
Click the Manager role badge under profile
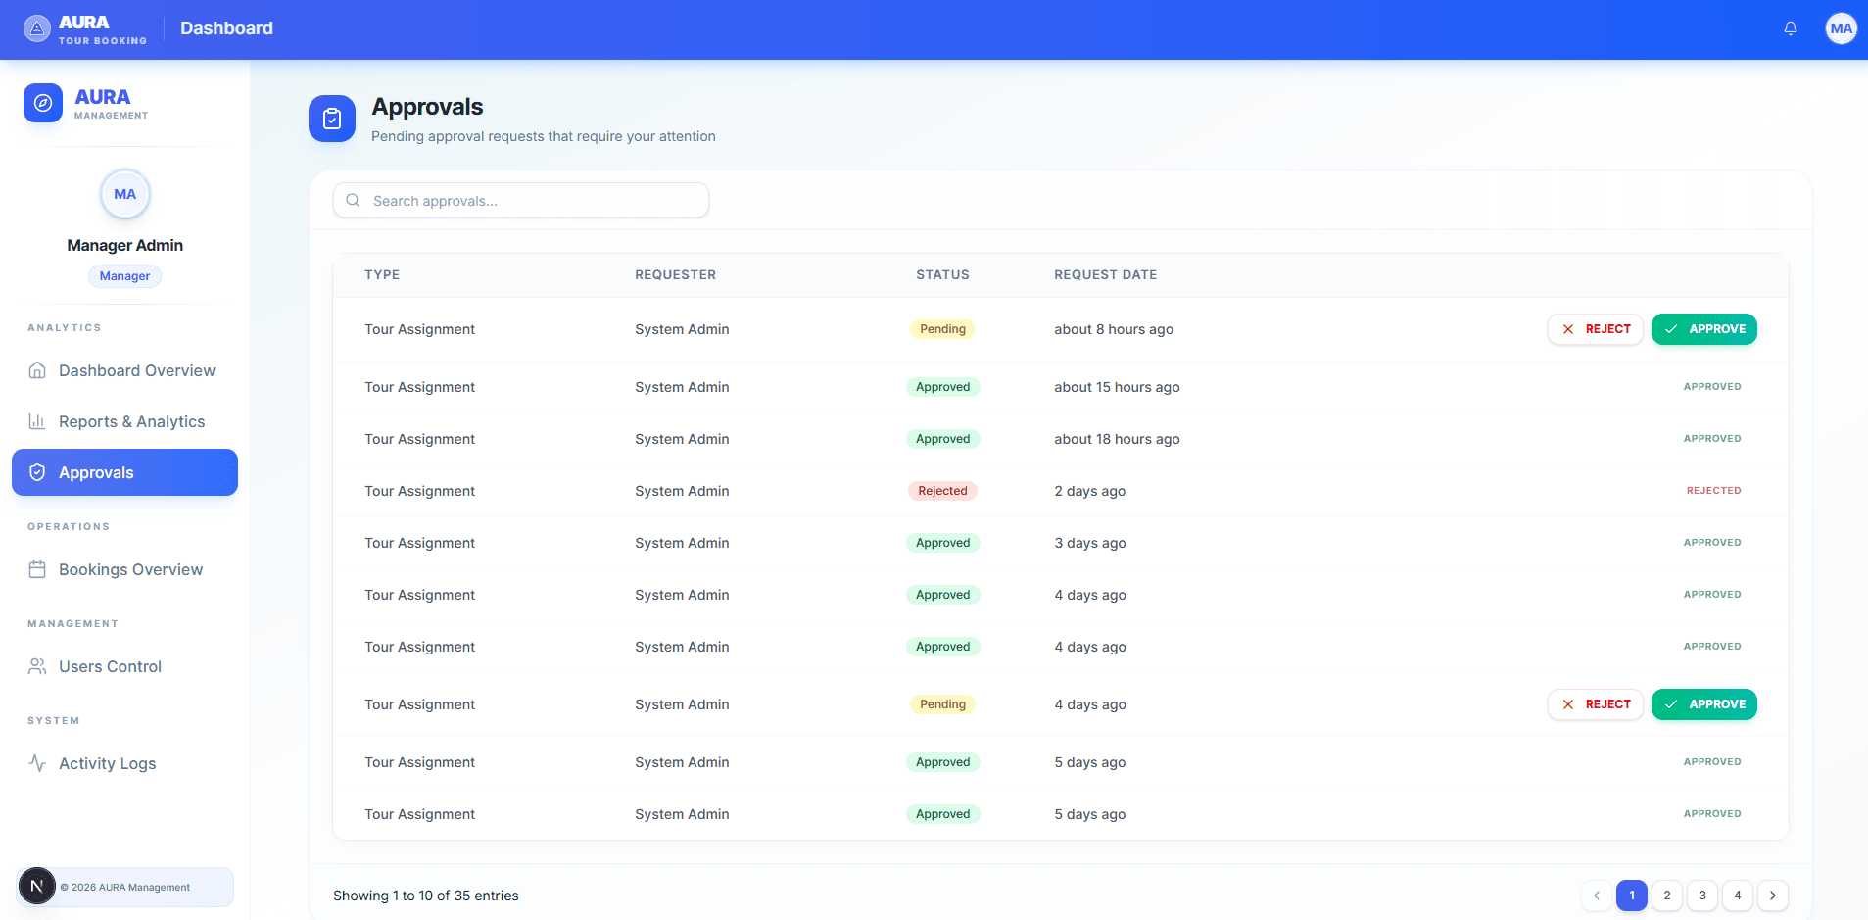coord(124,275)
